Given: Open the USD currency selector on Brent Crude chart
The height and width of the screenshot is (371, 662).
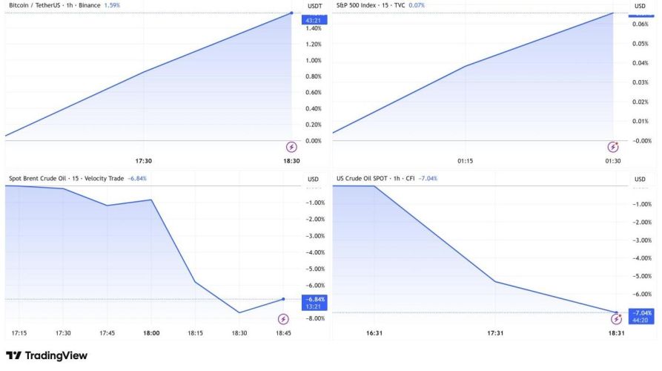Looking at the screenshot, I should pyautogui.click(x=313, y=180).
